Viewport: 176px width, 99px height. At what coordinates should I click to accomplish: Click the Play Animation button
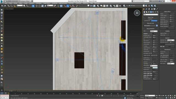click(x=161, y=96)
